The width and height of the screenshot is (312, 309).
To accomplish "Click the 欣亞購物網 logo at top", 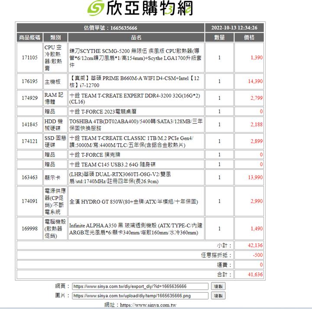I will [140, 8].
